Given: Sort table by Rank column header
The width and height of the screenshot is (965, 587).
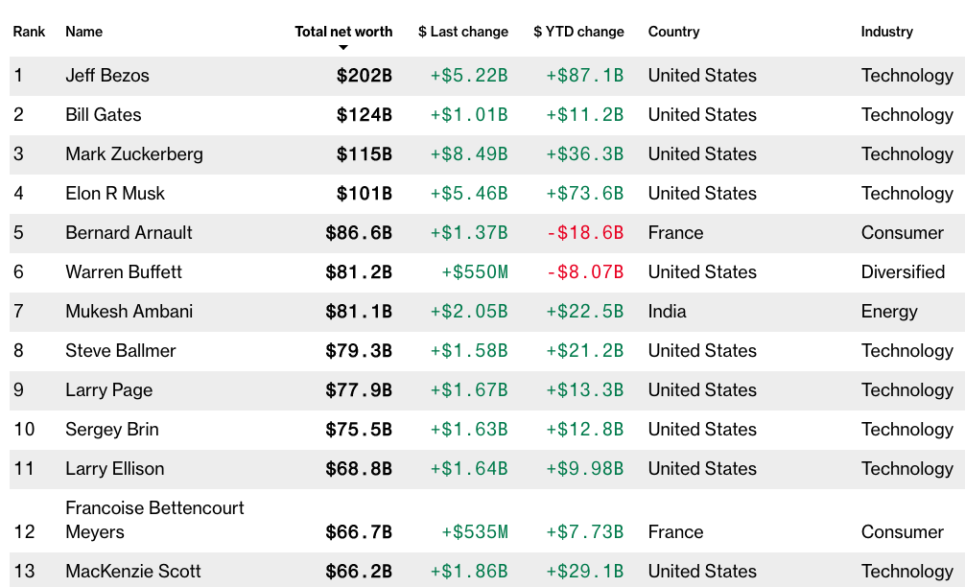Looking at the screenshot, I should pyautogui.click(x=29, y=32).
